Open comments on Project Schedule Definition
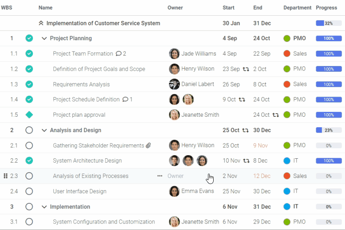345x230 pixels. 125,100
